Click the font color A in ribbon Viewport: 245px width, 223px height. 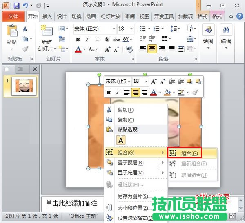tap(78, 49)
